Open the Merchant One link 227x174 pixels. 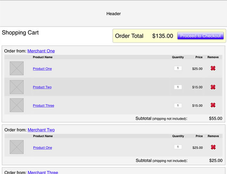(41, 51)
